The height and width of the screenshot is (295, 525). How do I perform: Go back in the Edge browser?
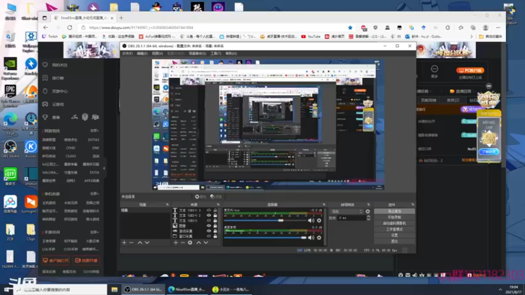pyautogui.click(x=45, y=28)
